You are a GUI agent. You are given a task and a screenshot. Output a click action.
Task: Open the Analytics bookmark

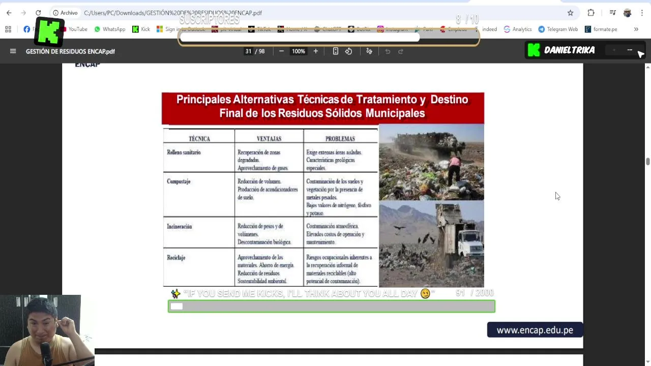(x=517, y=29)
